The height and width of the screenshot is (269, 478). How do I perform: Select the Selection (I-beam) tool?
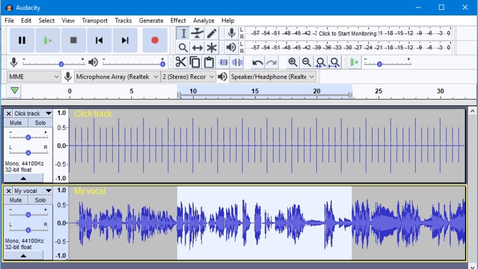pyautogui.click(x=183, y=33)
